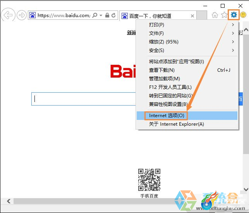Choose 管理加载项(M) from the menu
This screenshot has height=213, width=249.
(x=187, y=79)
